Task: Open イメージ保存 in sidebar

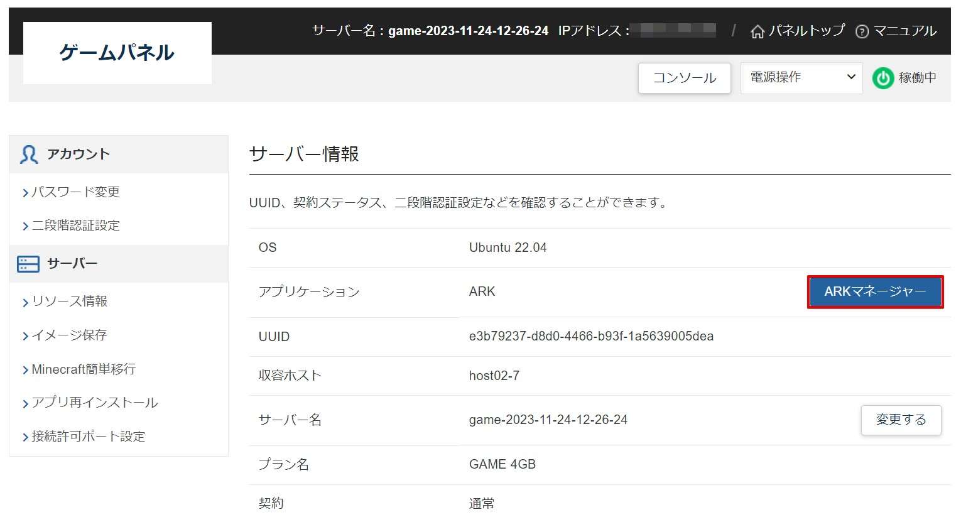Action: [x=70, y=335]
